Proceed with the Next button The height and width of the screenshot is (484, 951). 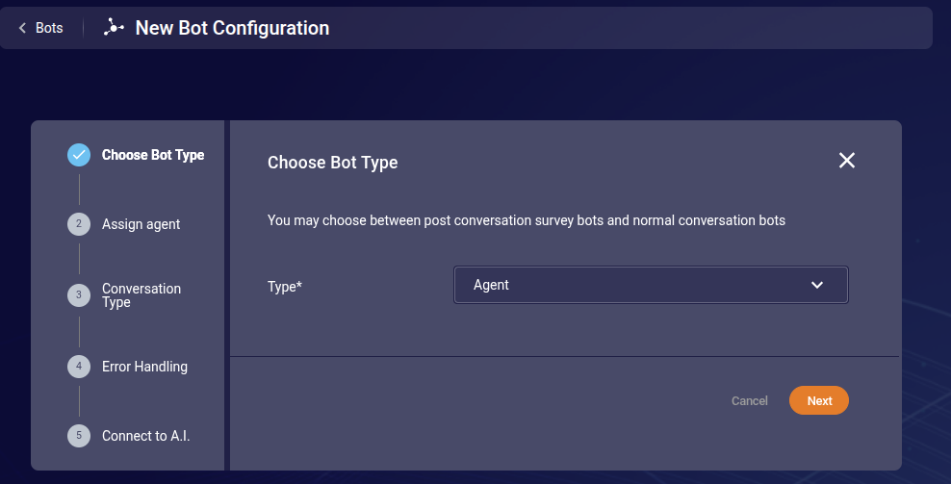(819, 400)
